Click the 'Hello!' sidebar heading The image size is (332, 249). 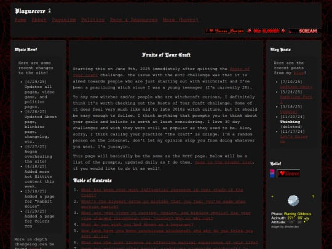click(275, 164)
